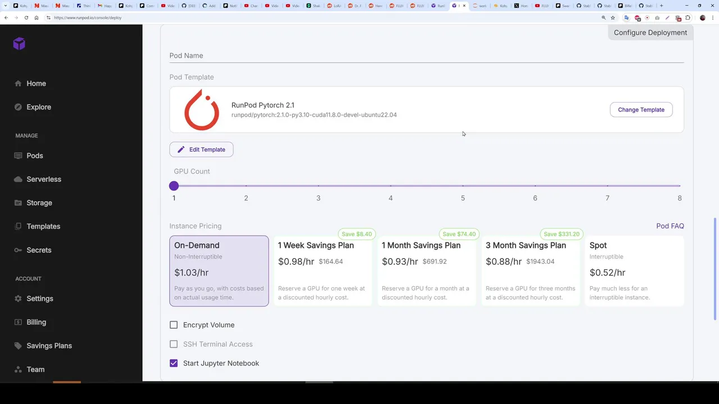Switch to the X 'Hom' tab
Image resolution: width=719 pixels, height=404 pixels.
522,6
